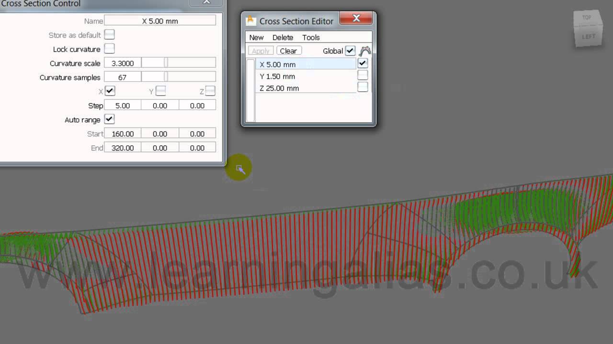Click the Start X field 160.00
The image size is (613, 344).
(x=123, y=134)
